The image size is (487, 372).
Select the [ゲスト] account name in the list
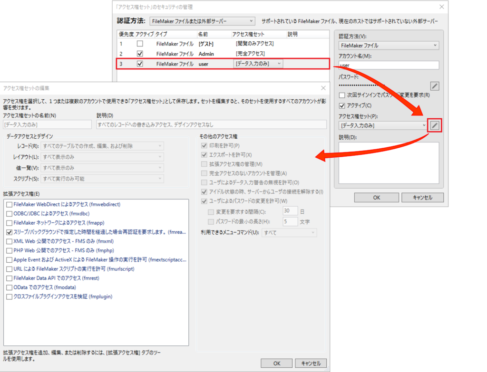[x=206, y=44]
